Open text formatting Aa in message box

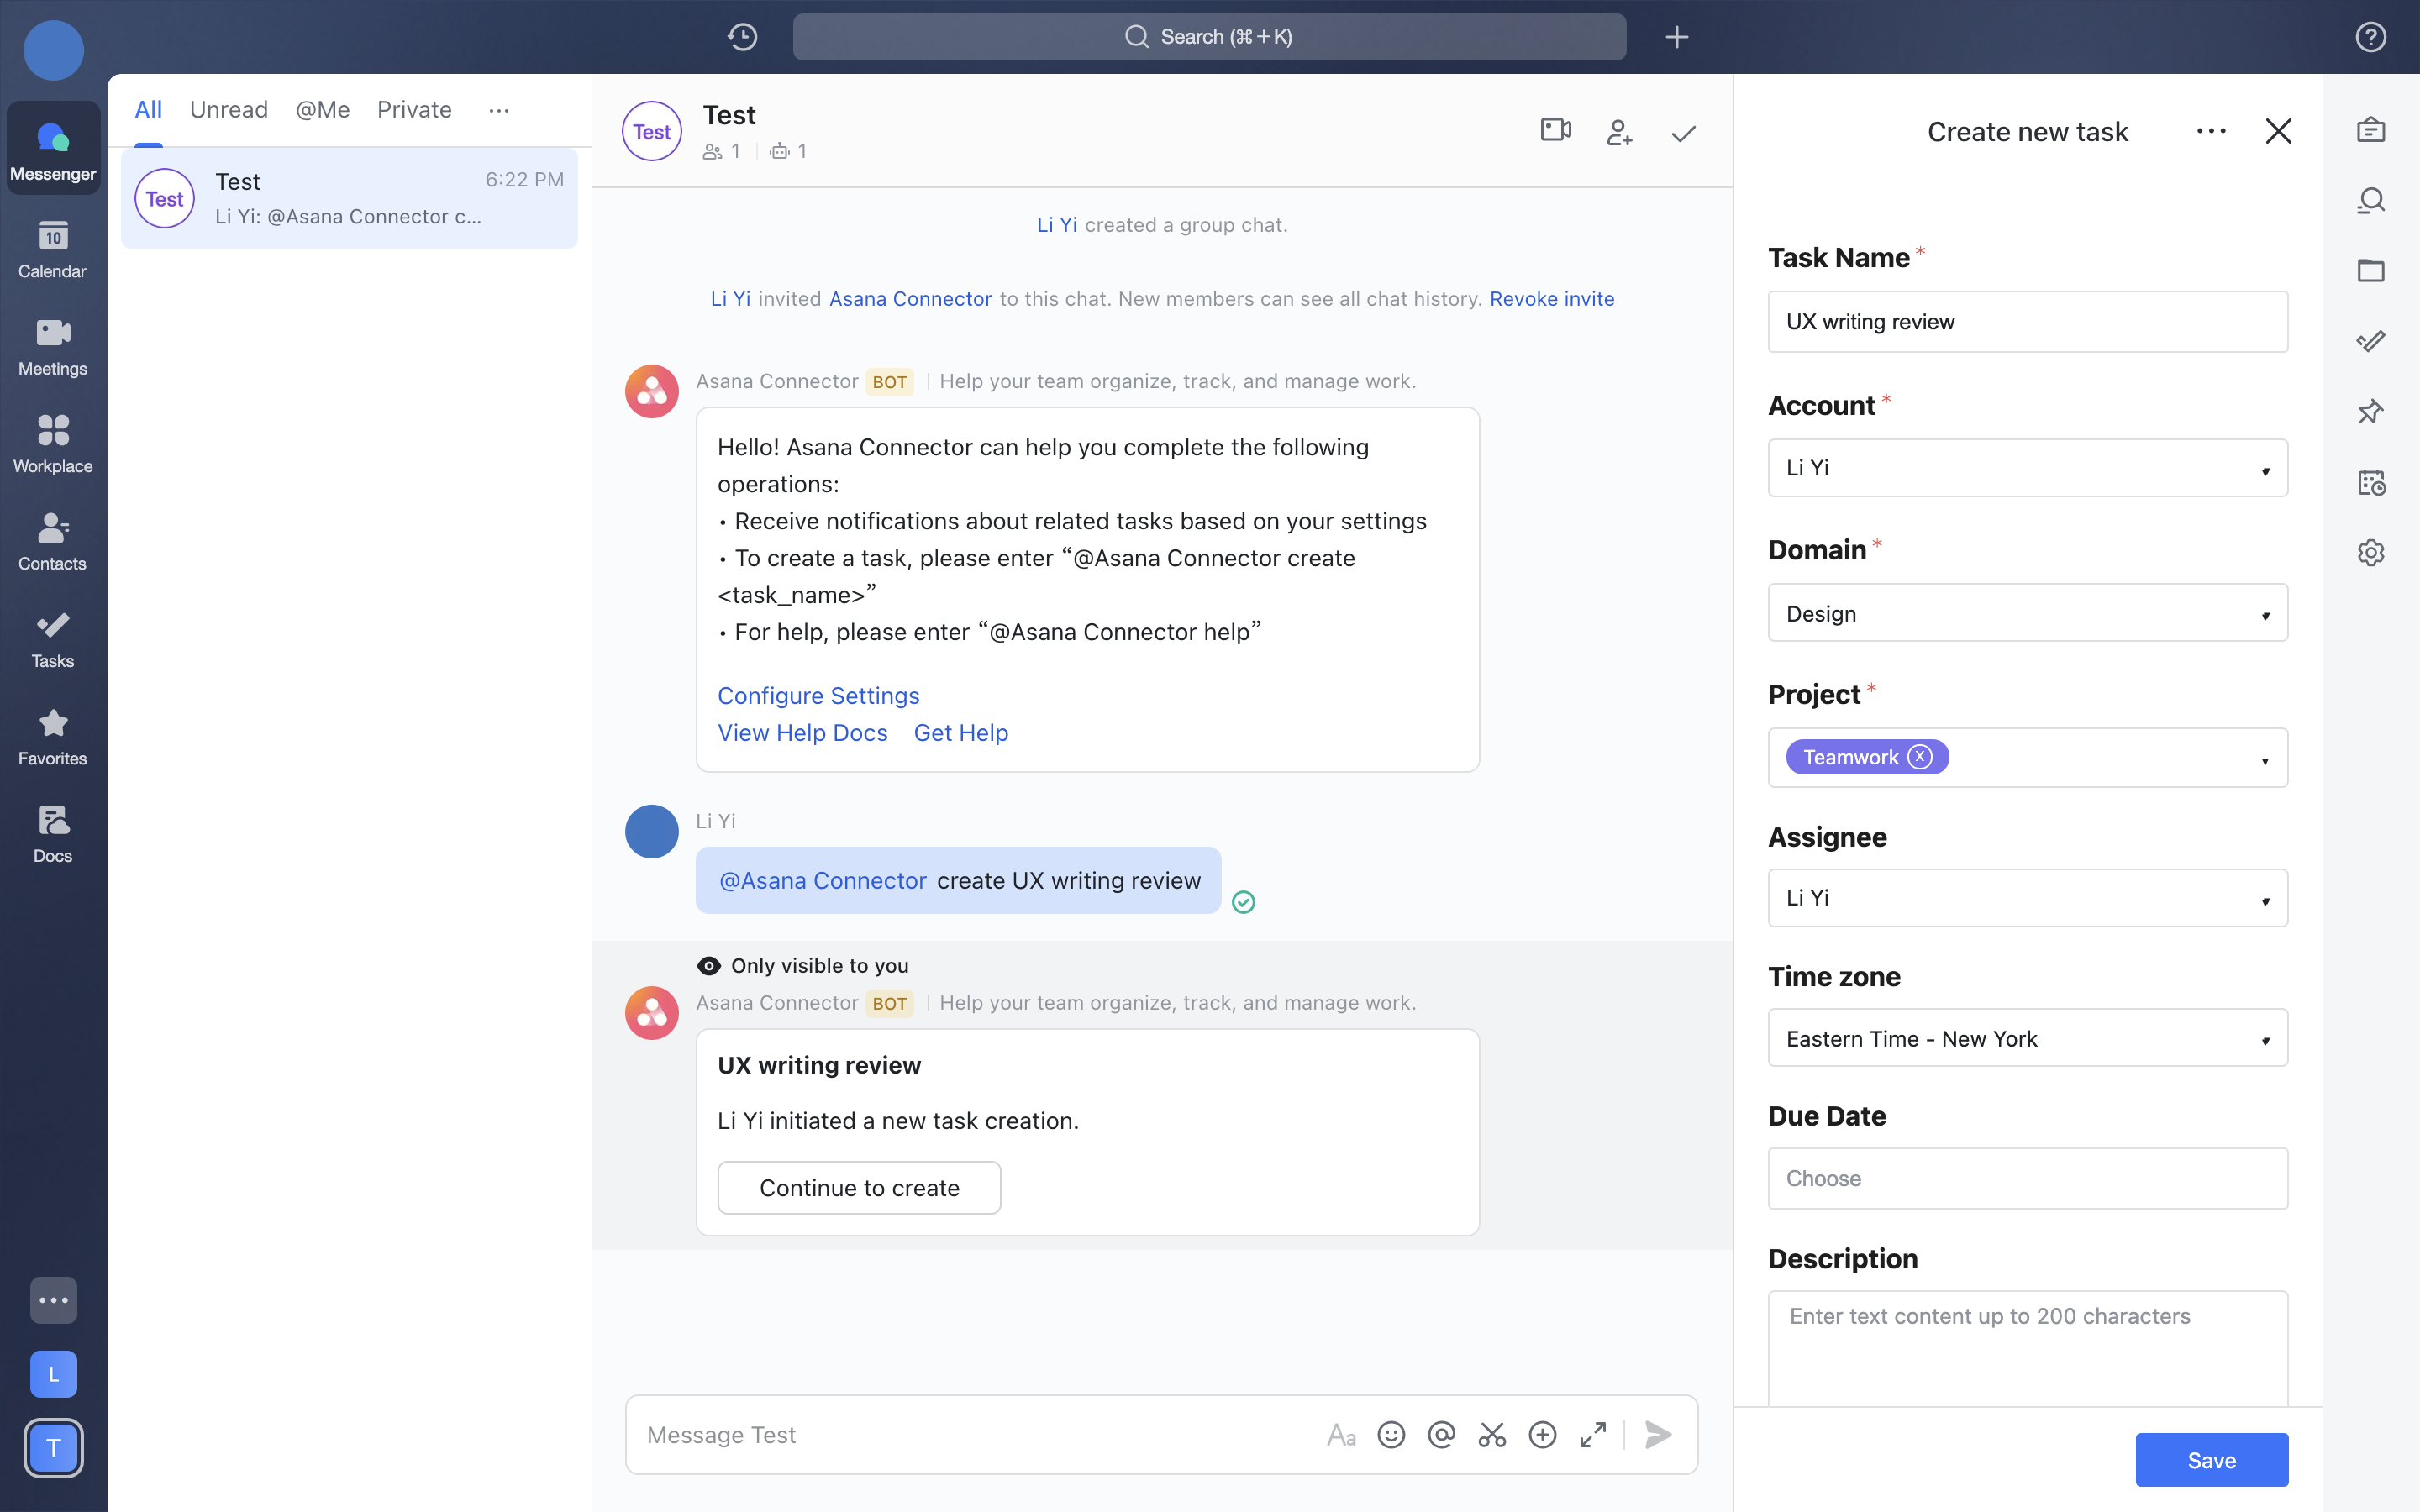point(1341,1435)
